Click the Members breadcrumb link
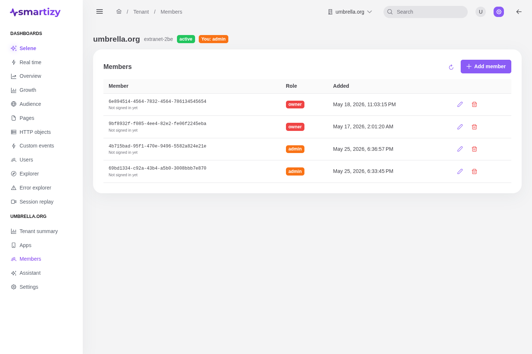This screenshot has height=354, width=532. [x=171, y=12]
